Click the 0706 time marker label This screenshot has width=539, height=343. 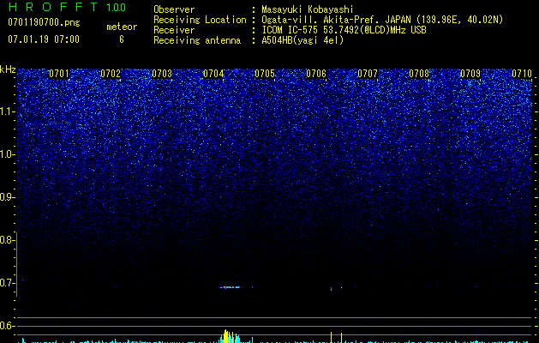pyautogui.click(x=316, y=74)
